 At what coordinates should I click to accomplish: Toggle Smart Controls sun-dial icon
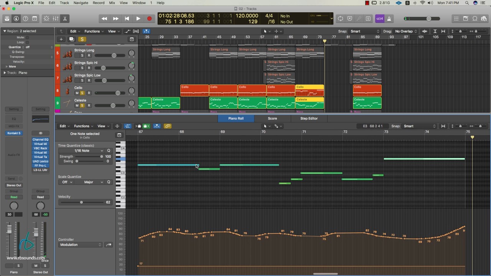(46, 18)
